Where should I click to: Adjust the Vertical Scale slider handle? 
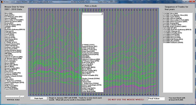point(19,96)
